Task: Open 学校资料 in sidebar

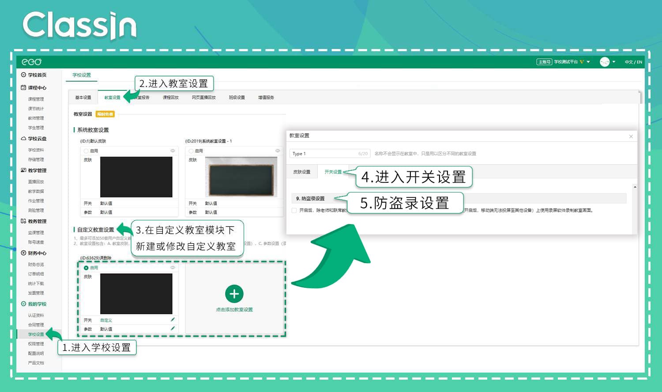Action: pyautogui.click(x=36, y=150)
